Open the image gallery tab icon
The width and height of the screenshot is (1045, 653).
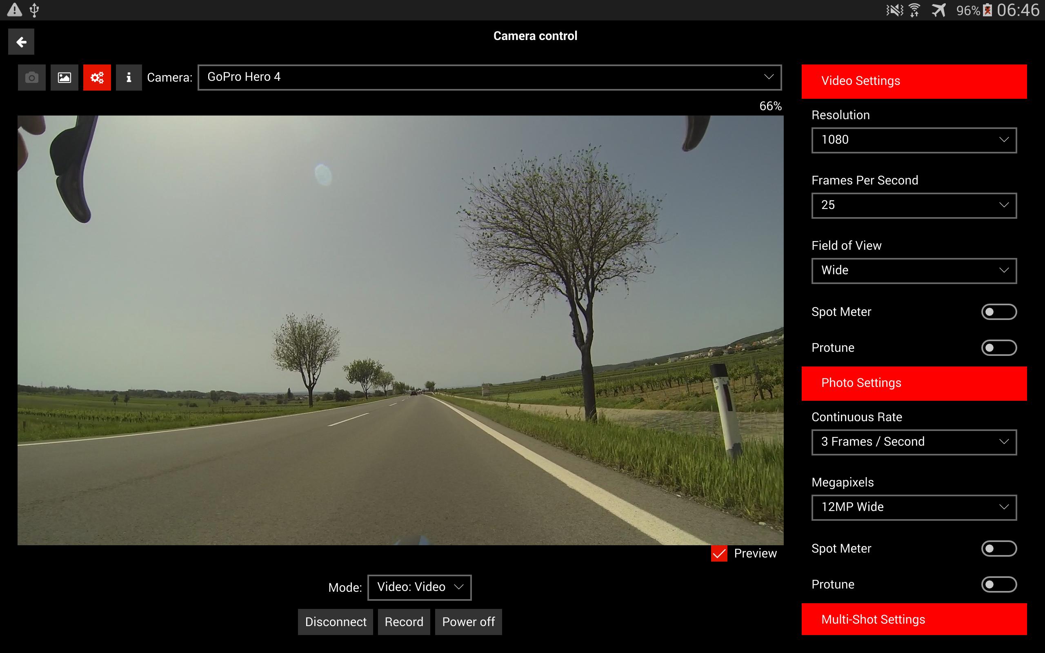pyautogui.click(x=64, y=78)
